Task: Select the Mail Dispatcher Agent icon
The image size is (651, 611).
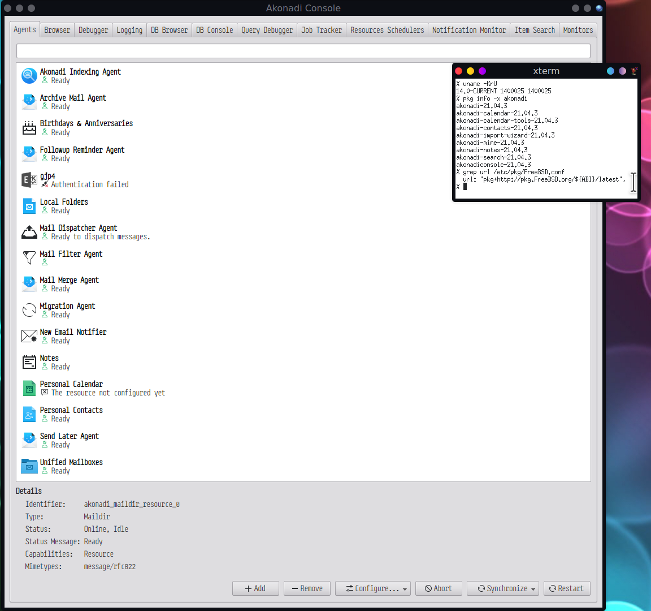Action: tap(29, 232)
